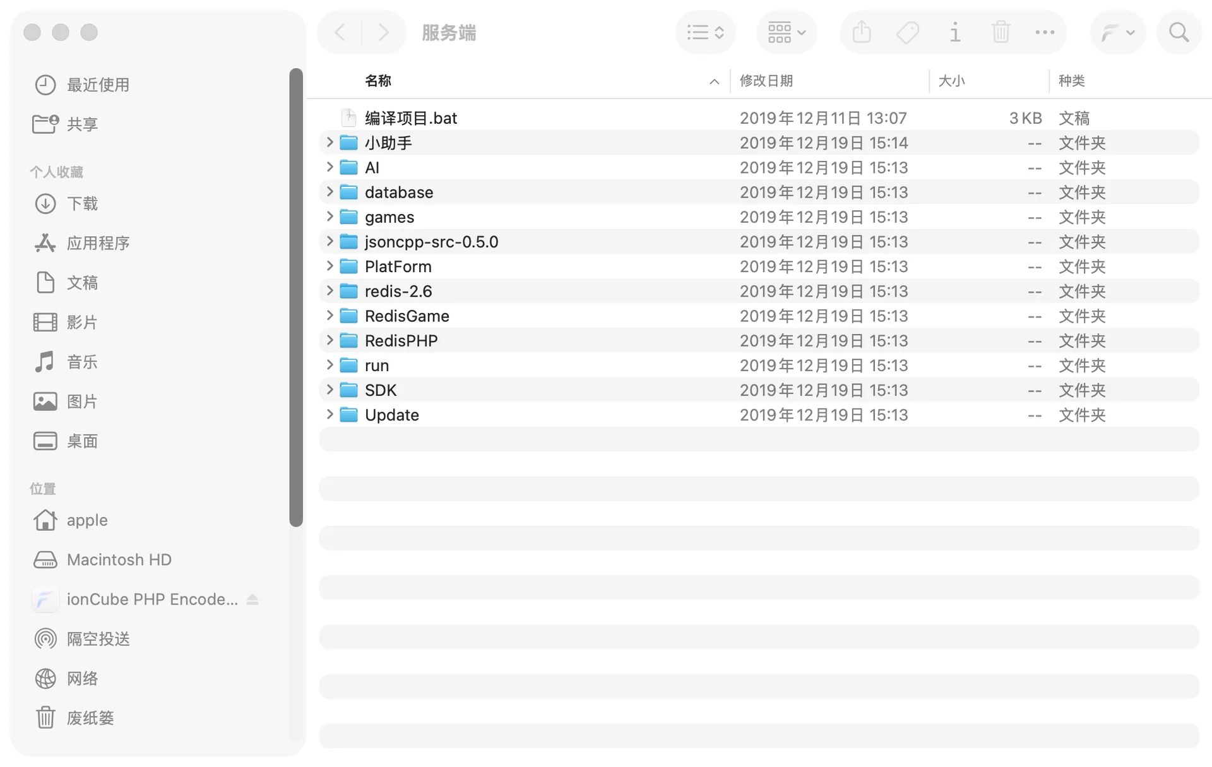Click the trash icon in toolbar
Image resolution: width=1212 pixels, height=767 pixels.
1001,32
